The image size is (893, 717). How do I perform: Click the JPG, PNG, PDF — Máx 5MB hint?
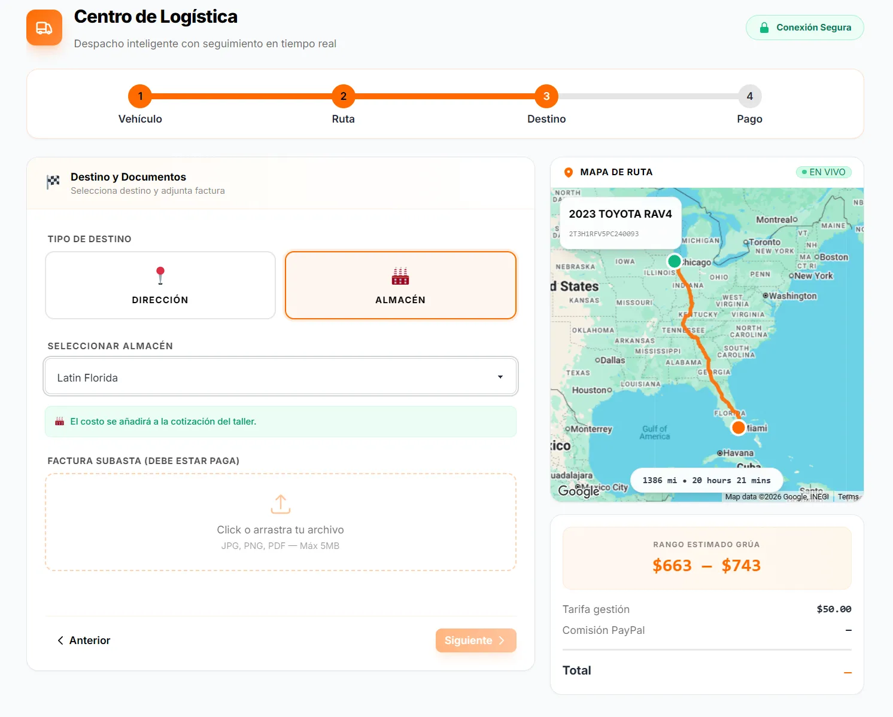pos(280,546)
